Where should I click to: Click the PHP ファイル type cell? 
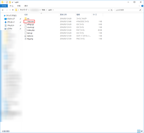(x=80, y=30)
